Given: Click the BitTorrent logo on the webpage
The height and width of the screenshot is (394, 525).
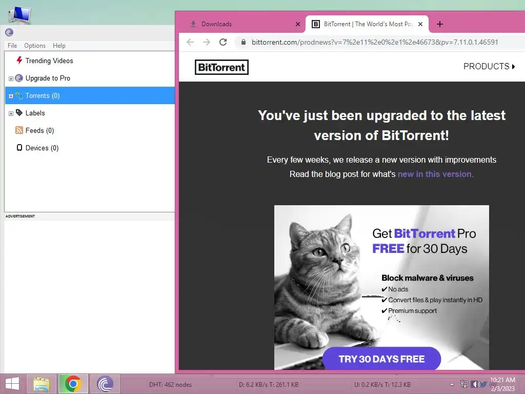Looking at the screenshot, I should click(x=221, y=67).
